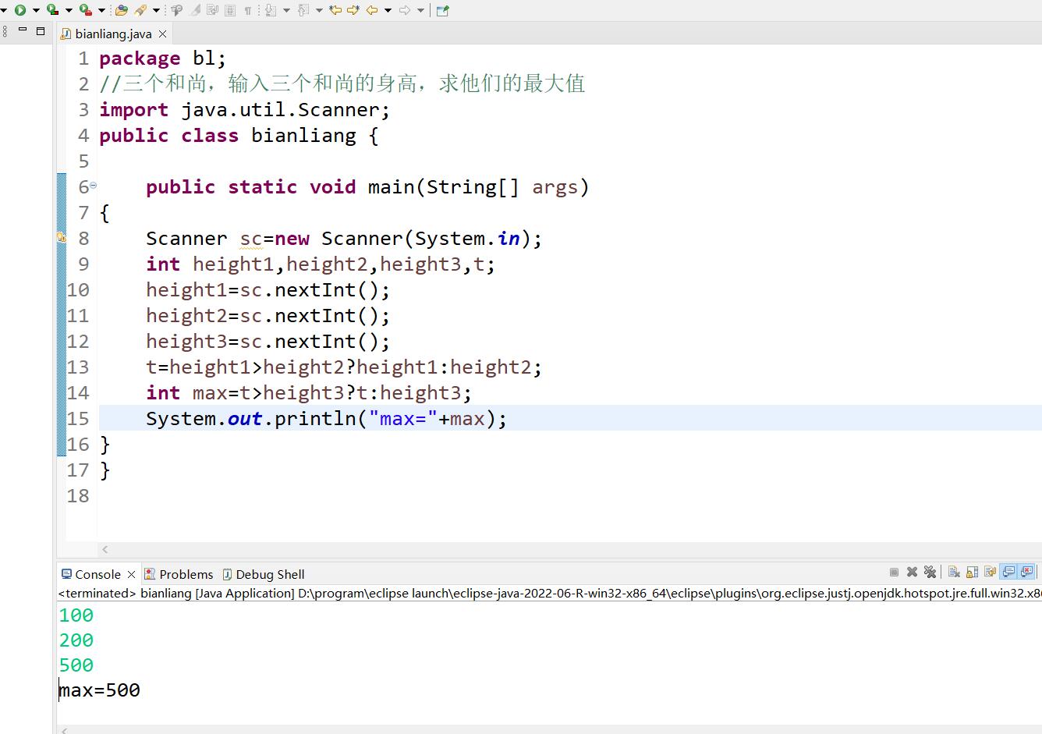Click the Toggle Mark Occurrences highlighter icon
Screen dimensions: 1042x734
point(195,10)
